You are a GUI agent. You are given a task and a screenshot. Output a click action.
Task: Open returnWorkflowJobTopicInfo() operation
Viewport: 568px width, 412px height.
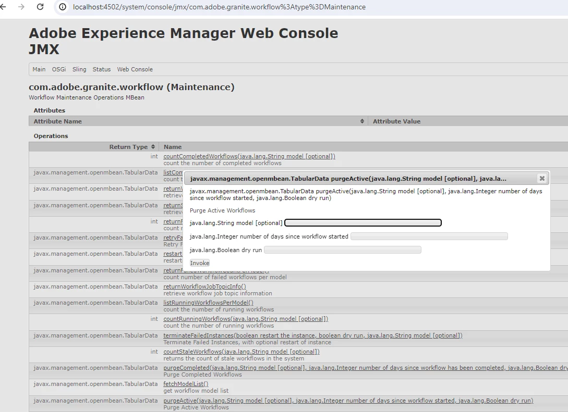[204, 286]
